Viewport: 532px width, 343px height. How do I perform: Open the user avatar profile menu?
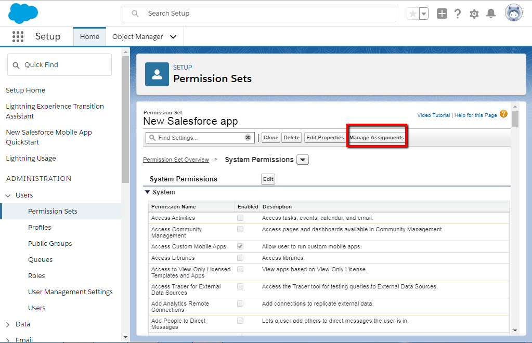click(x=514, y=14)
